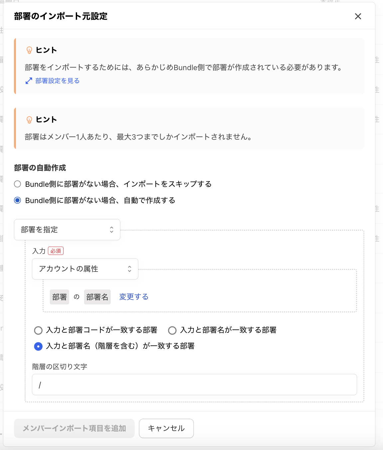This screenshot has width=383, height=450.
Task: Choose 入力と部署名が一致する部署 option
Action: tap(172, 330)
